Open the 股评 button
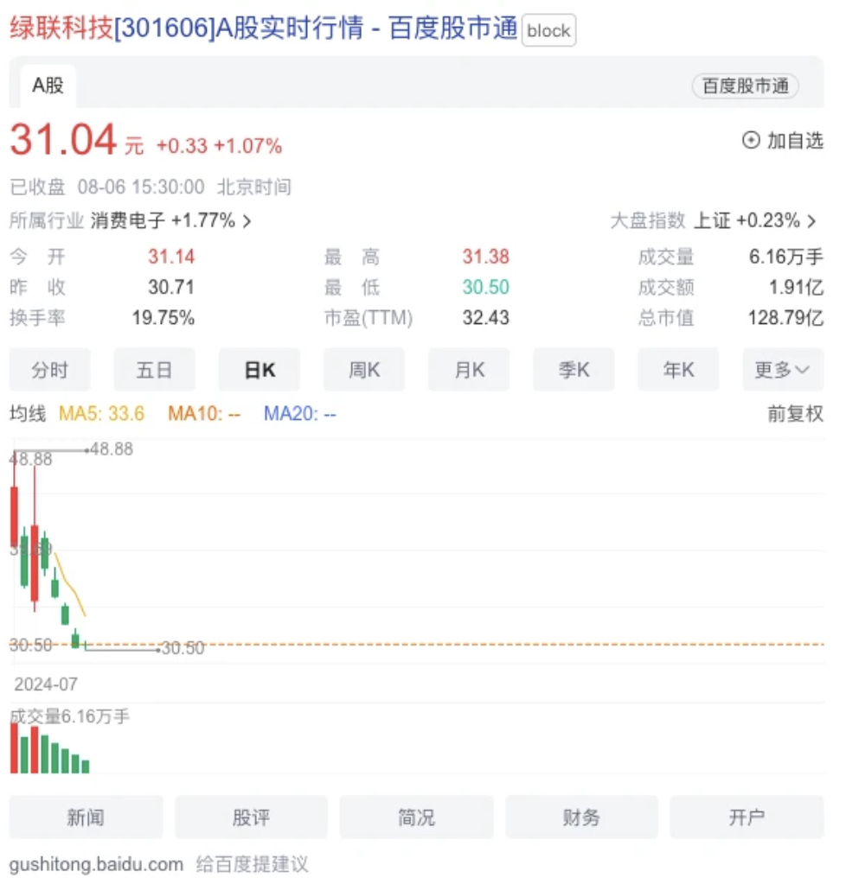Screen dimensions: 846x878 point(251,817)
